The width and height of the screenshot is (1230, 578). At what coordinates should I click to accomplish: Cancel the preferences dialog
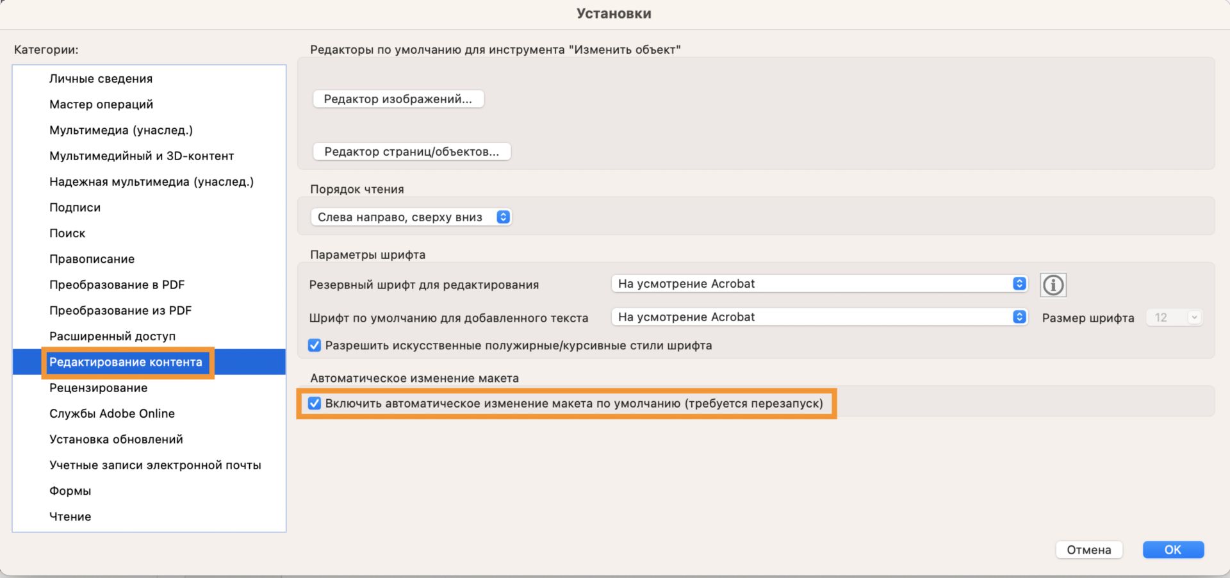pyautogui.click(x=1089, y=550)
